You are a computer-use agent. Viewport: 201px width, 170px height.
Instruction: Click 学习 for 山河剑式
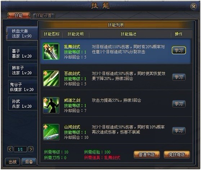tap(179, 131)
